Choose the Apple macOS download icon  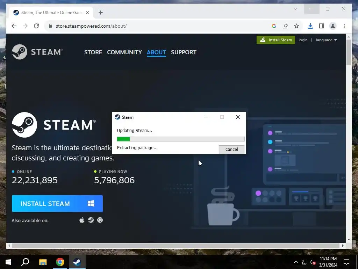click(82, 220)
